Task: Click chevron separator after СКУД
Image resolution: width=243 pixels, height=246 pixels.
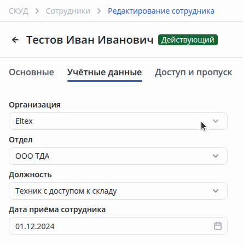Action: point(37,11)
